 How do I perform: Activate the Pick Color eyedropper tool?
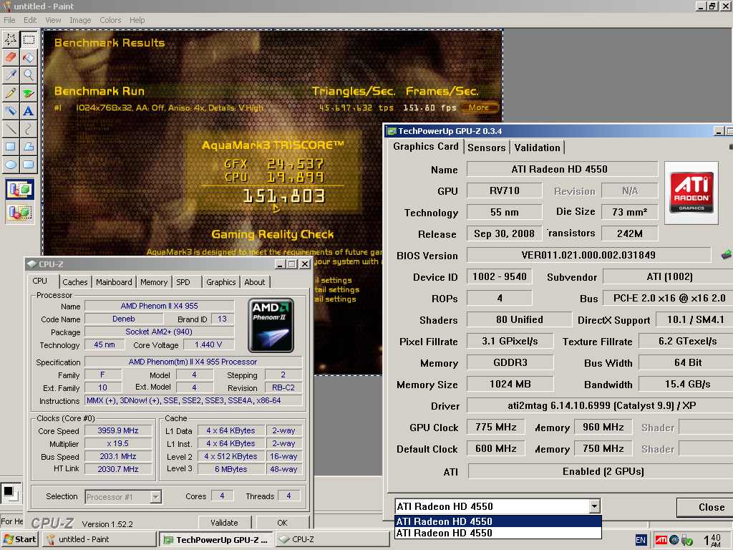[11, 74]
